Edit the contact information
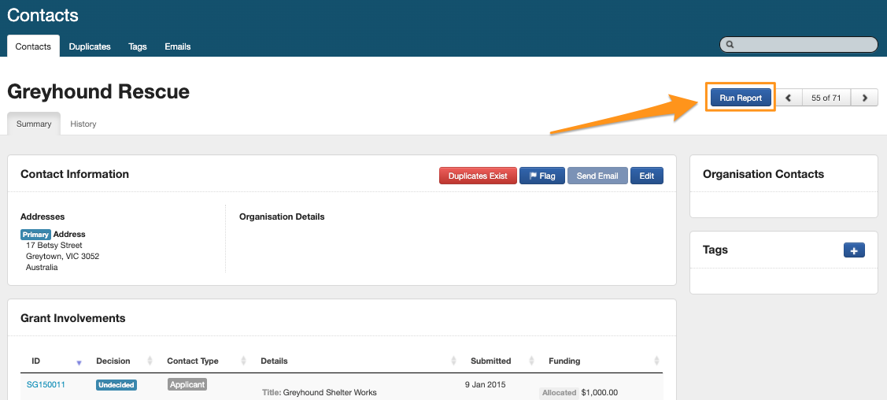887x400 pixels. 646,176
